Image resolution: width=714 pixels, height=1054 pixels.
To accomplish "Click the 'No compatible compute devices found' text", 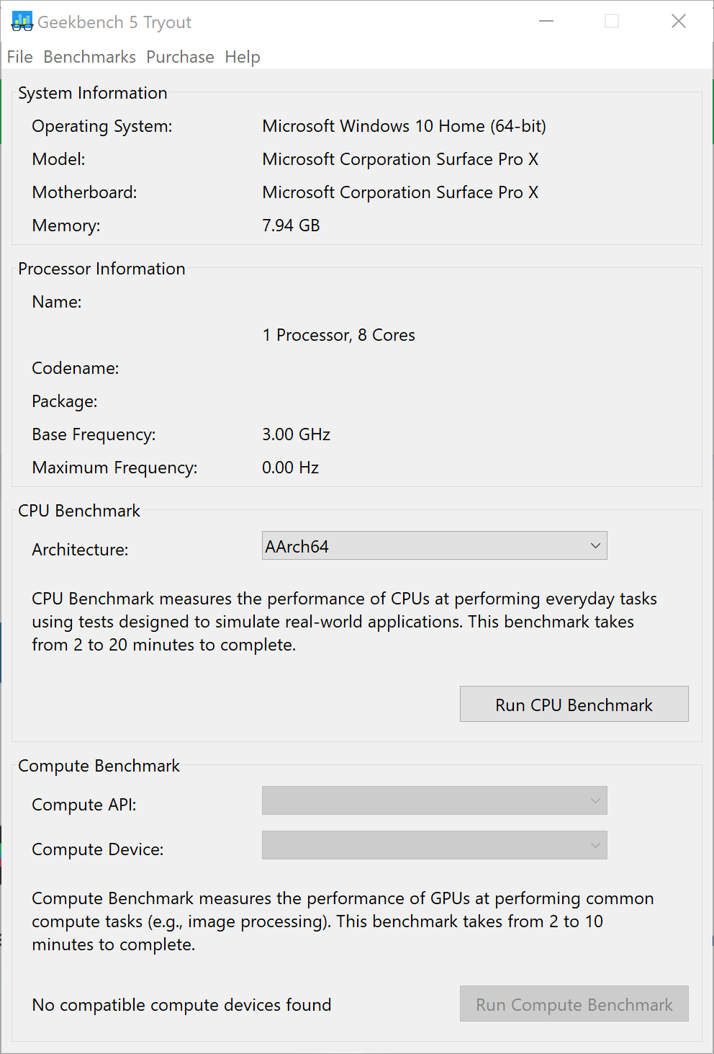I will pyautogui.click(x=181, y=1004).
